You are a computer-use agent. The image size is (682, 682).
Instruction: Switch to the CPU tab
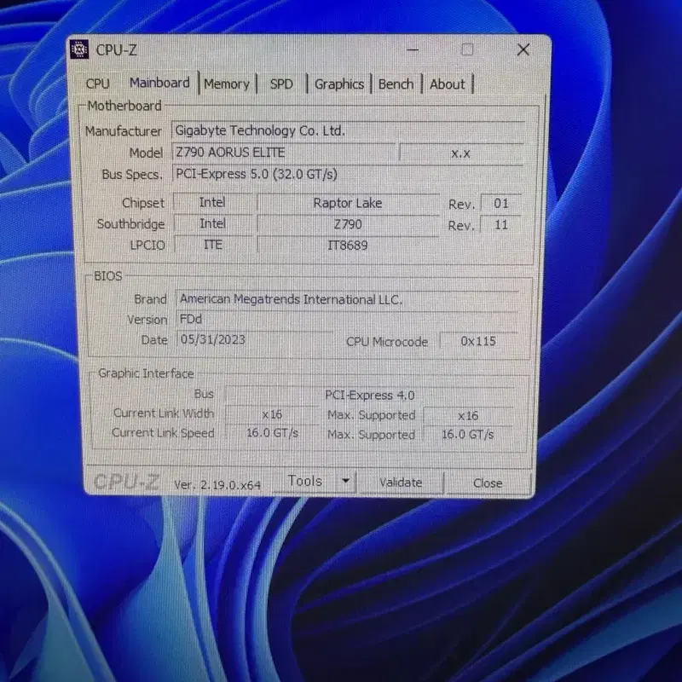(97, 84)
